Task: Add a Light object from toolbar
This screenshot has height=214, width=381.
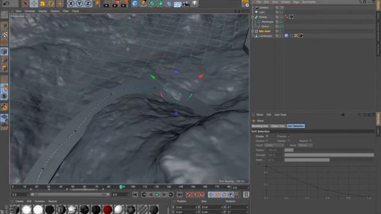Action: 195,4
